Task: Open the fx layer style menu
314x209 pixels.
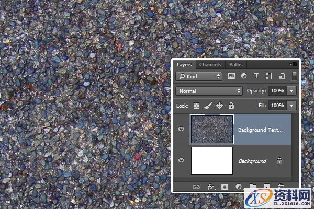Action: click(x=211, y=187)
